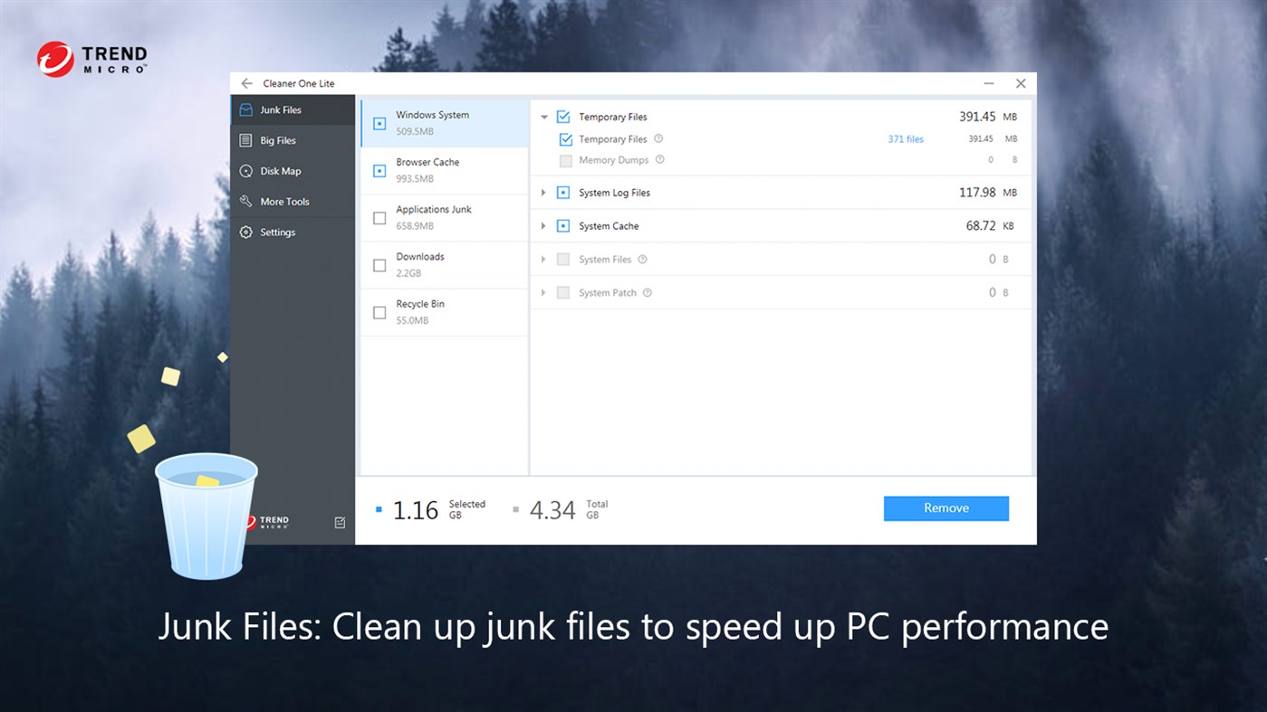Click the Memory Dumps checkbox
This screenshot has width=1267, height=712.
pyautogui.click(x=566, y=160)
